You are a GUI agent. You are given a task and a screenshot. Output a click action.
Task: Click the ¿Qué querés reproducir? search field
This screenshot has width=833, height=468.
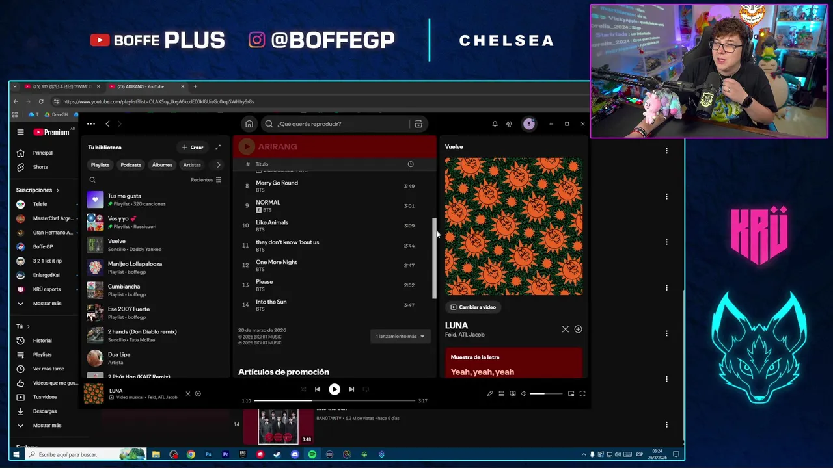(335, 124)
